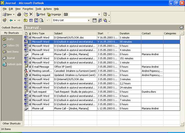
Task: Click the Back arrow icon
Action: point(11,20)
